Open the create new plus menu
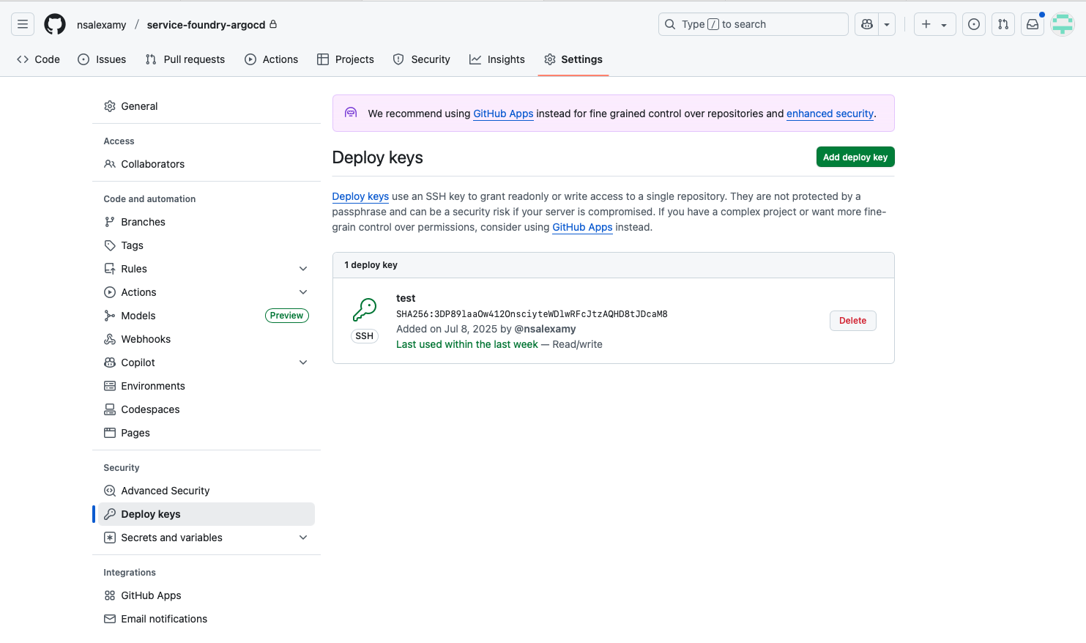The image size is (1086, 643). (x=934, y=24)
